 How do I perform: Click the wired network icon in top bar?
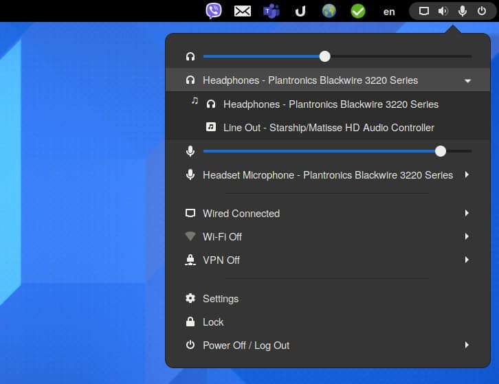[424, 12]
